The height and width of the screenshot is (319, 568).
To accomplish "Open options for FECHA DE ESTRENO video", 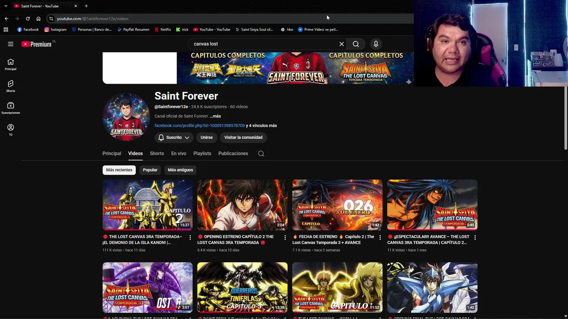I will point(380,237).
